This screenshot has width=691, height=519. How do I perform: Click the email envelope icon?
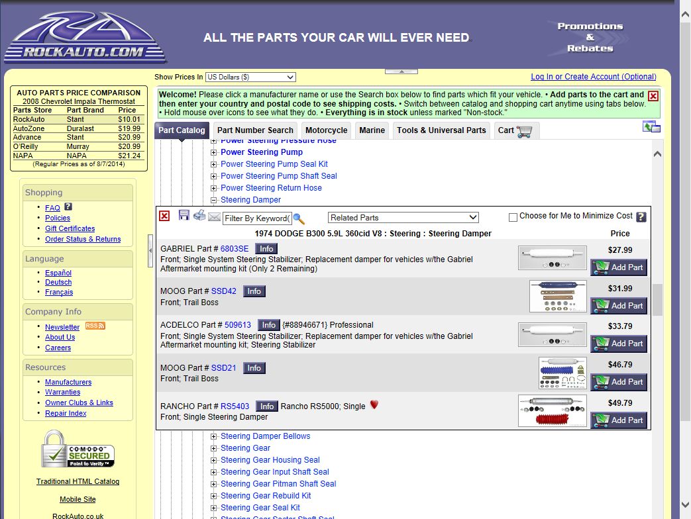tap(214, 216)
